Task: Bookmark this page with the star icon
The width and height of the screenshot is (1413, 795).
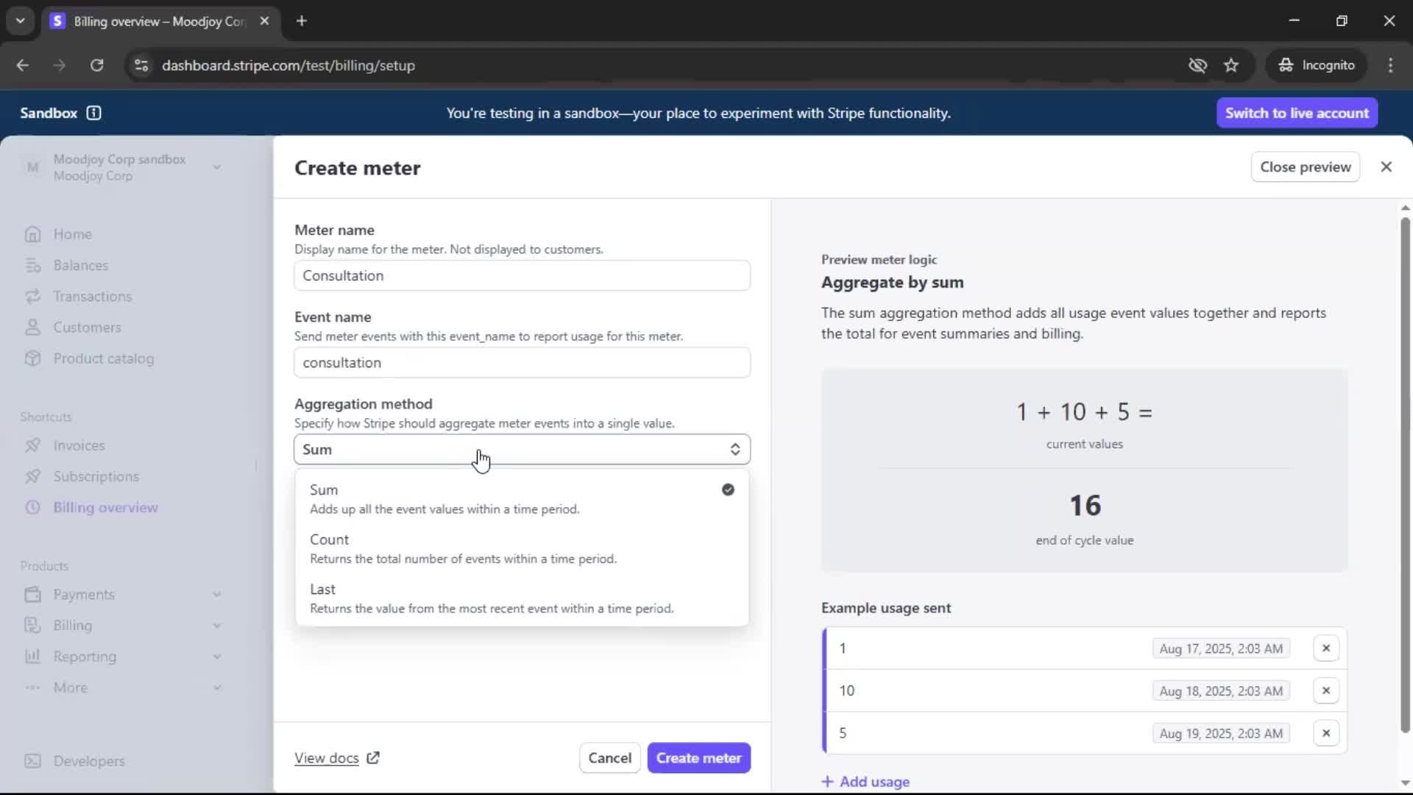Action: pyautogui.click(x=1231, y=66)
